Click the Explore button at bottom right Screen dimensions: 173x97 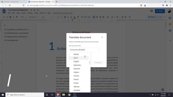(x=163, y=90)
